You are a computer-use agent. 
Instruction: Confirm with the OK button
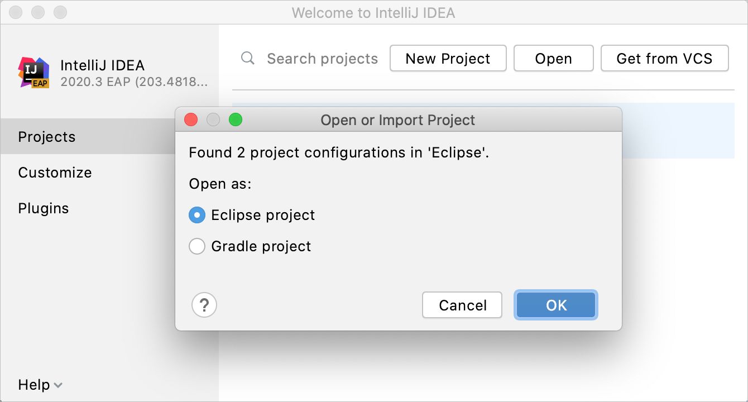coord(555,305)
